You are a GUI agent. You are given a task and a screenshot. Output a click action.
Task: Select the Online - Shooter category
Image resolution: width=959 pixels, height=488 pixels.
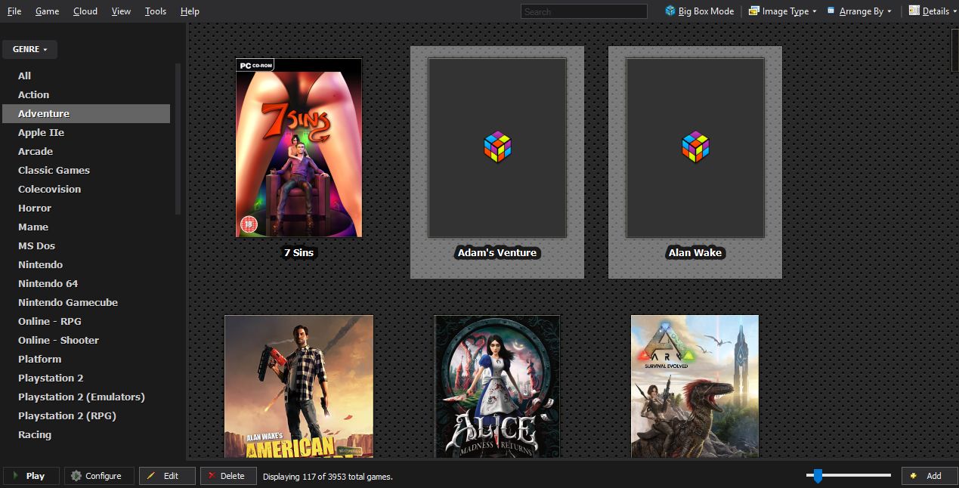tap(86, 340)
